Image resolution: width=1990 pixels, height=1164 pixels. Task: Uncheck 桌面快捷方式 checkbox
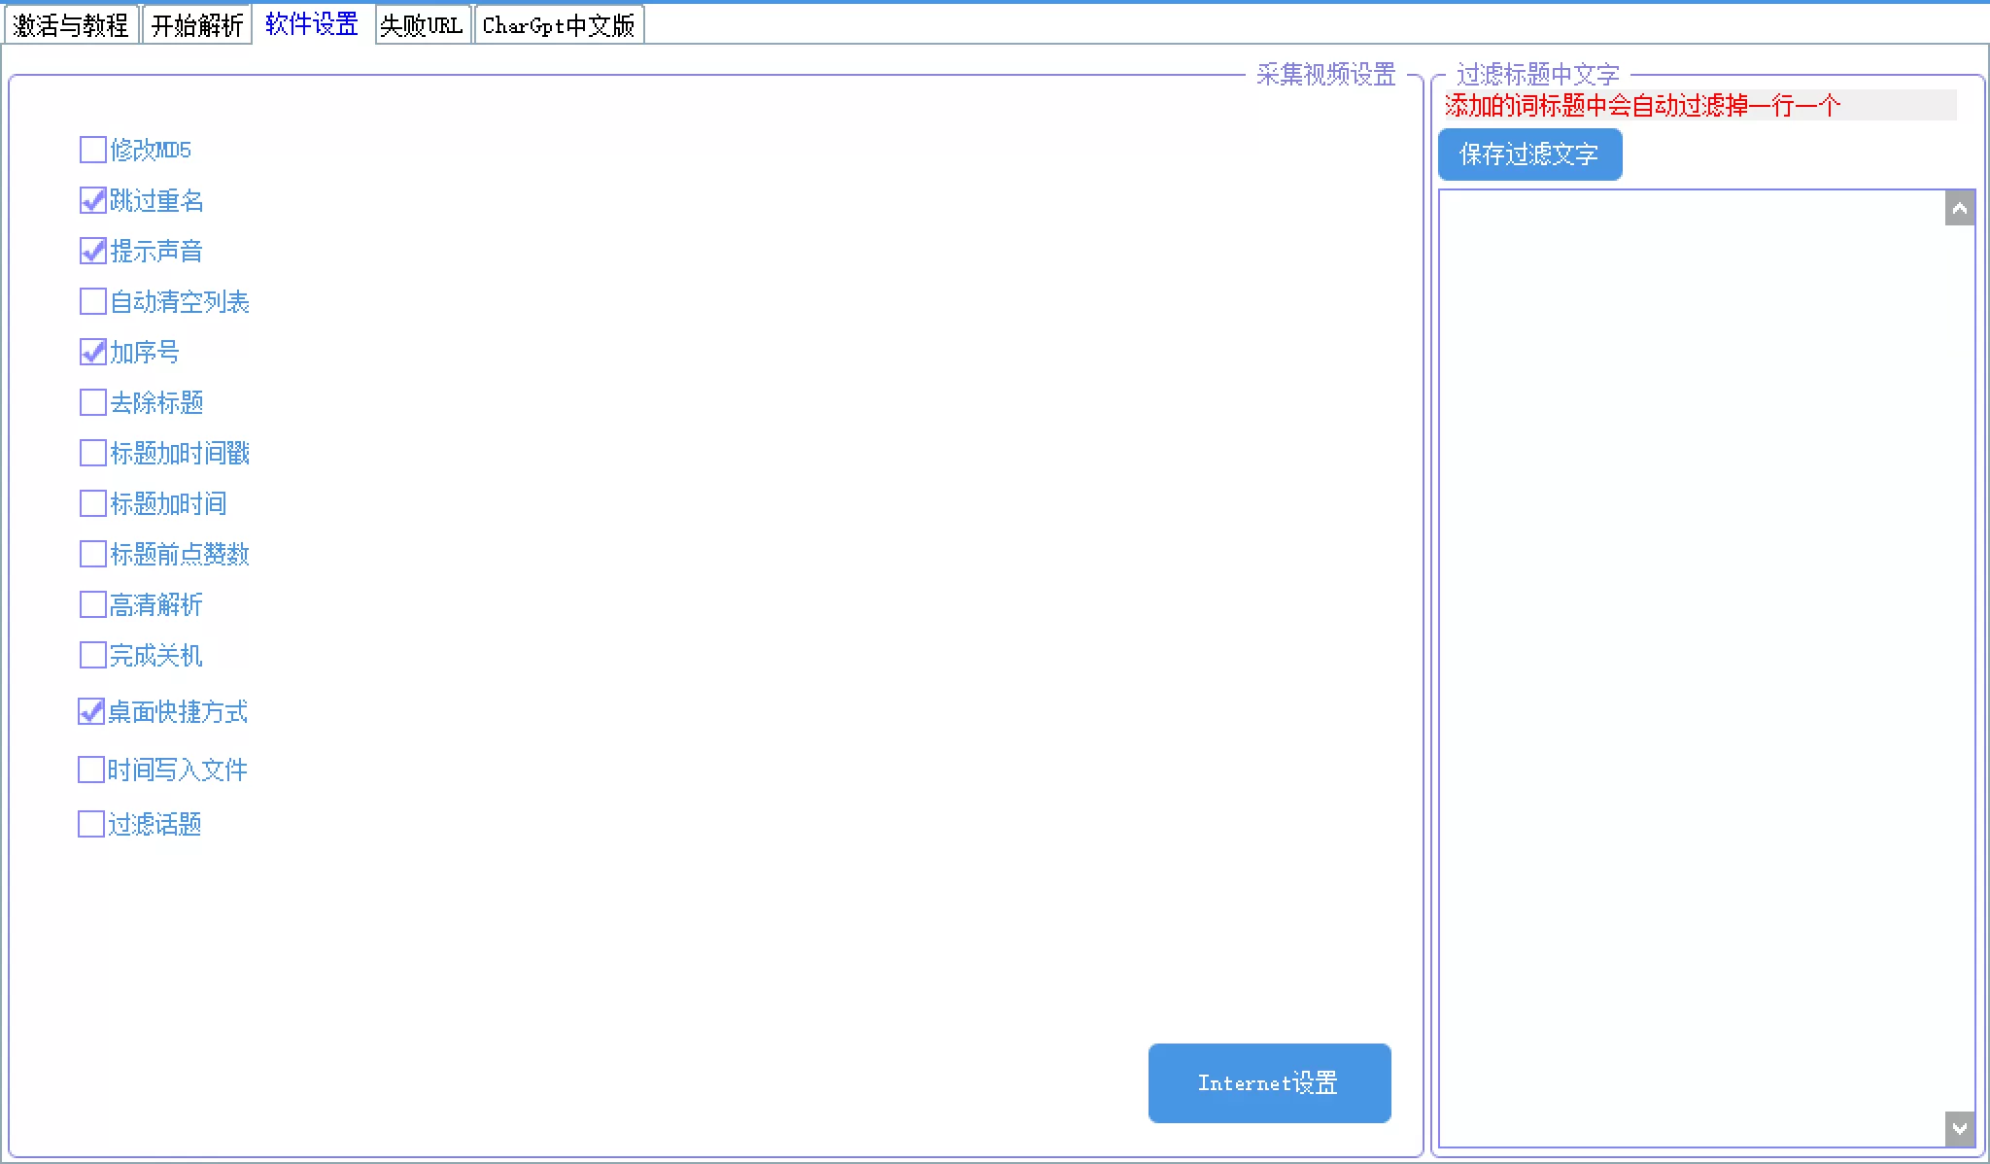point(90,711)
